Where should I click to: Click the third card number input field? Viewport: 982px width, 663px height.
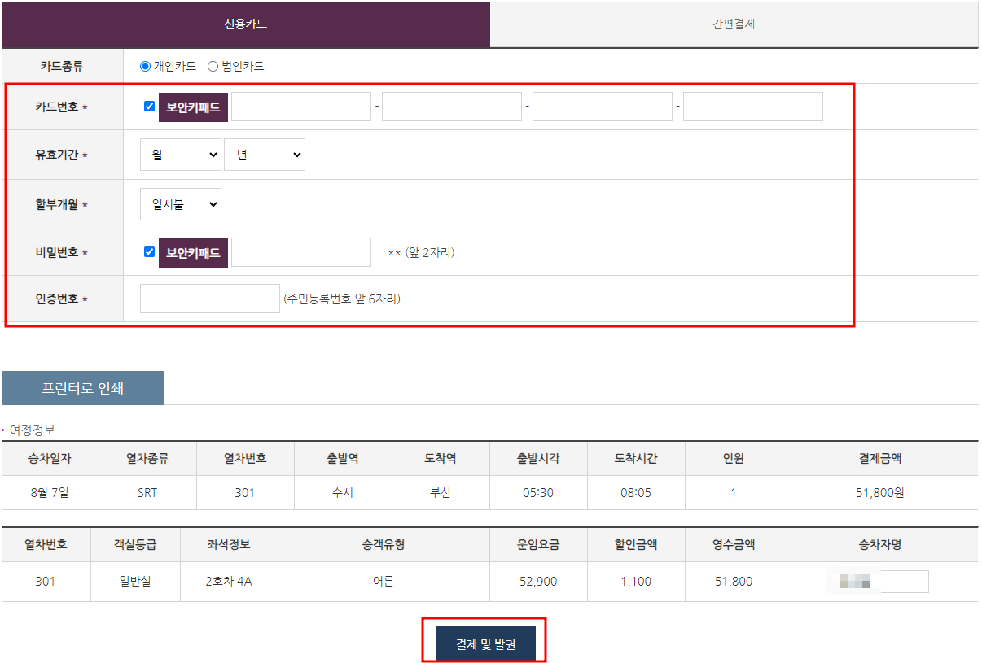pyautogui.click(x=602, y=106)
